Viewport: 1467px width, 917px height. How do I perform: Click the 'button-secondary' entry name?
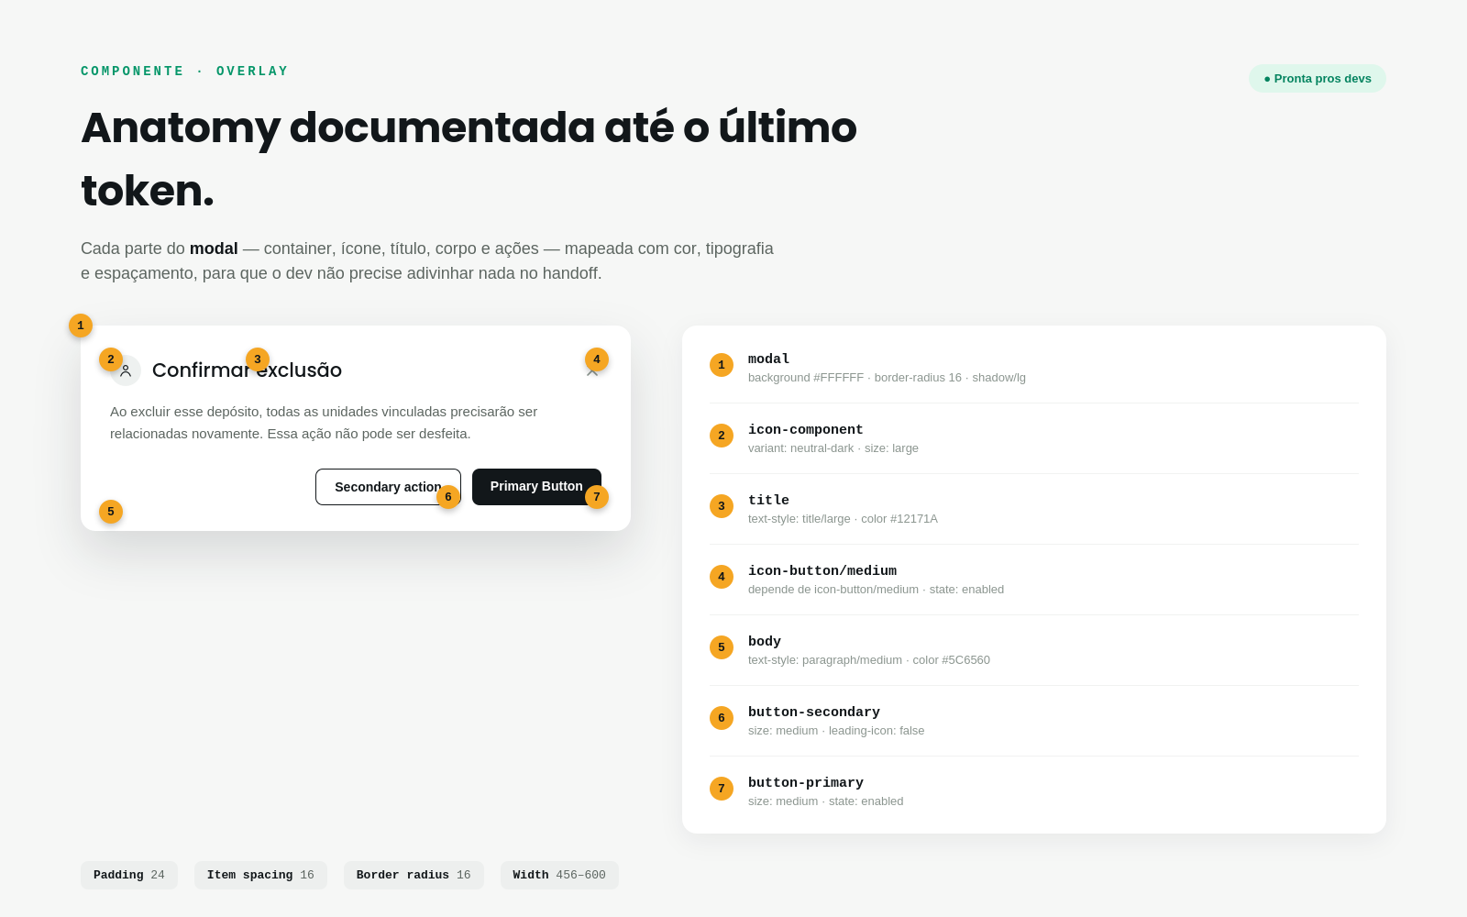pyautogui.click(x=814, y=712)
